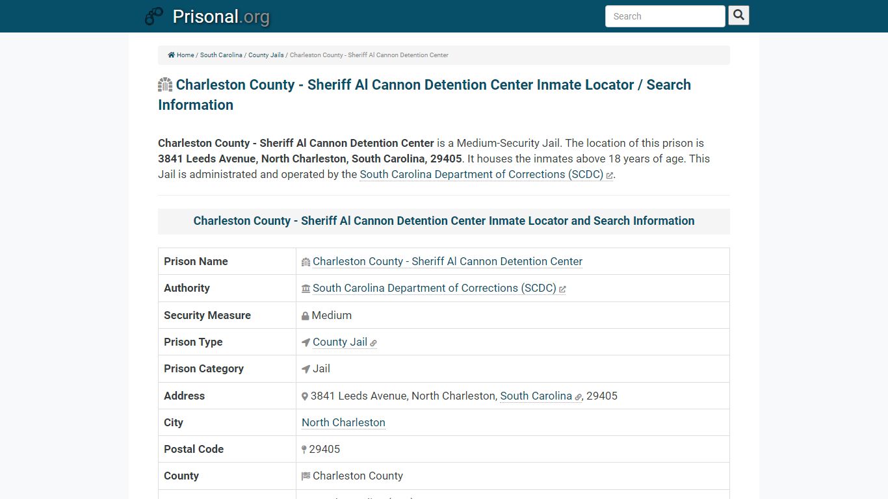Click chain-link icon after County Jail

[373, 343]
